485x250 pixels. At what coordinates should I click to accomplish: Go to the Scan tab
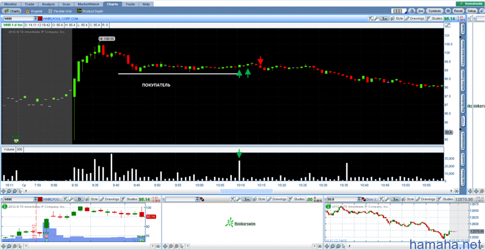click(x=66, y=4)
